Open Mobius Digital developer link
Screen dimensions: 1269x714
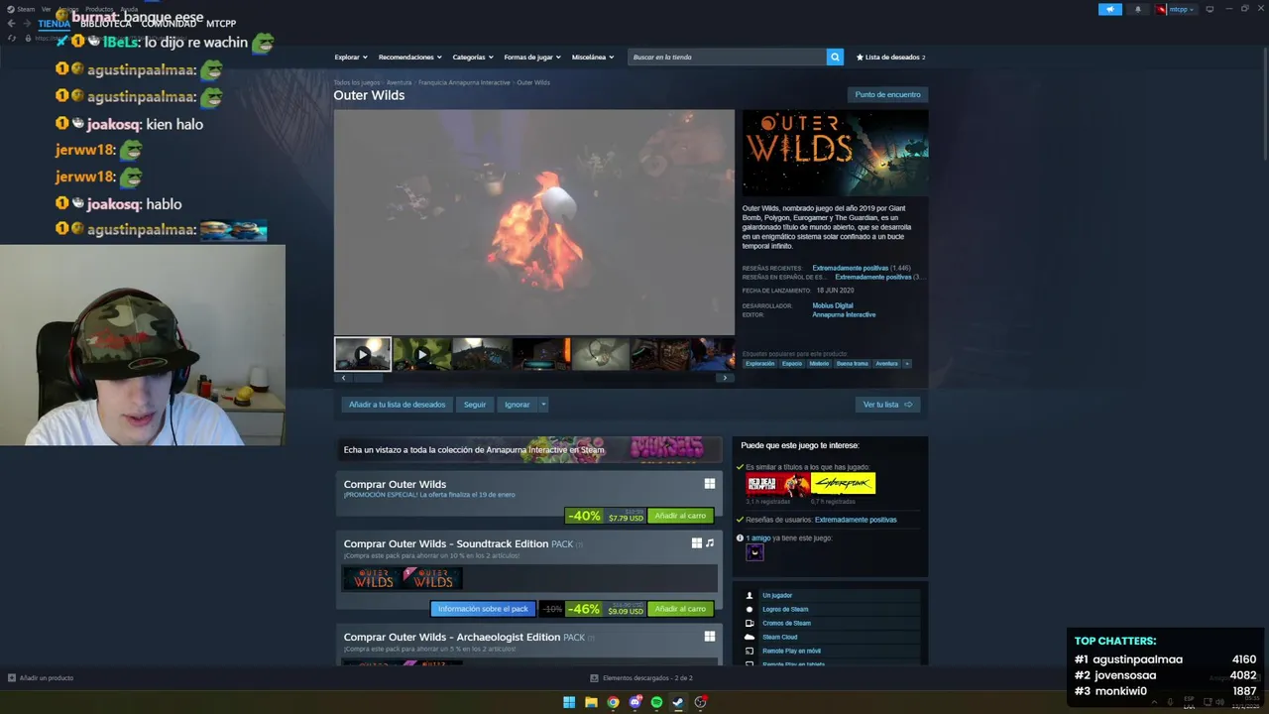[x=832, y=305]
